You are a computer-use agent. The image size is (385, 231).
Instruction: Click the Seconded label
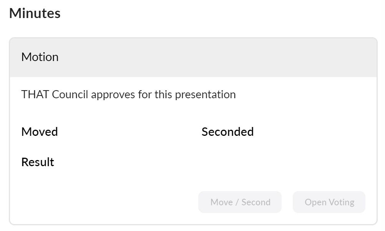tap(227, 132)
